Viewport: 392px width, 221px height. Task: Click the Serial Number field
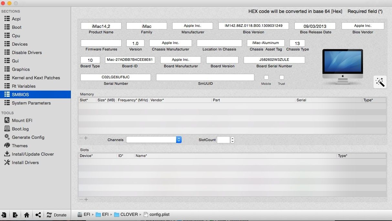click(116, 77)
